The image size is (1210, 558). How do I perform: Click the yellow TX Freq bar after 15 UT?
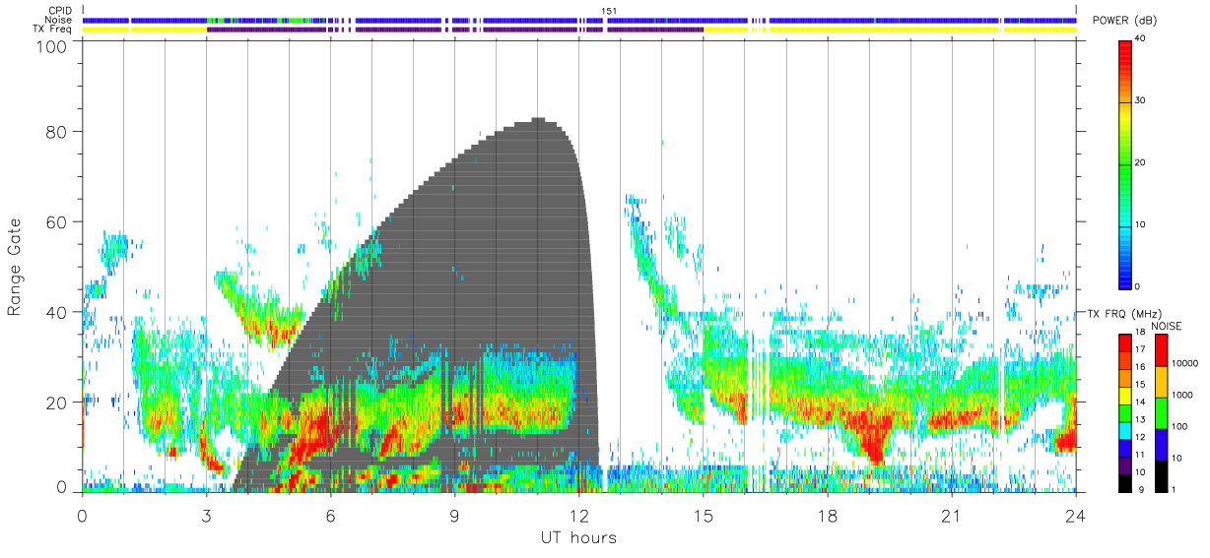point(890,30)
